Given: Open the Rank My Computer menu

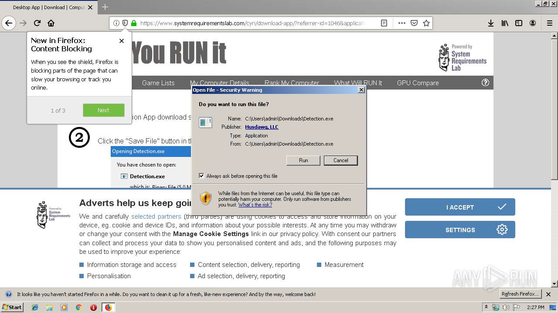Looking at the screenshot, I should click(x=292, y=83).
